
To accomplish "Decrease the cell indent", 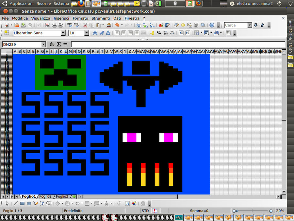I will tap(181, 33).
